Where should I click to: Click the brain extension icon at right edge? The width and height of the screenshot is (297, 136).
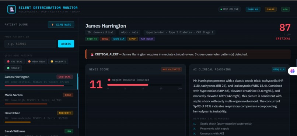tap(293, 71)
